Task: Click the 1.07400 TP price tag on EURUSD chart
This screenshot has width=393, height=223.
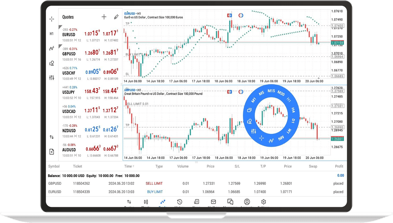Action: tap(337, 25)
